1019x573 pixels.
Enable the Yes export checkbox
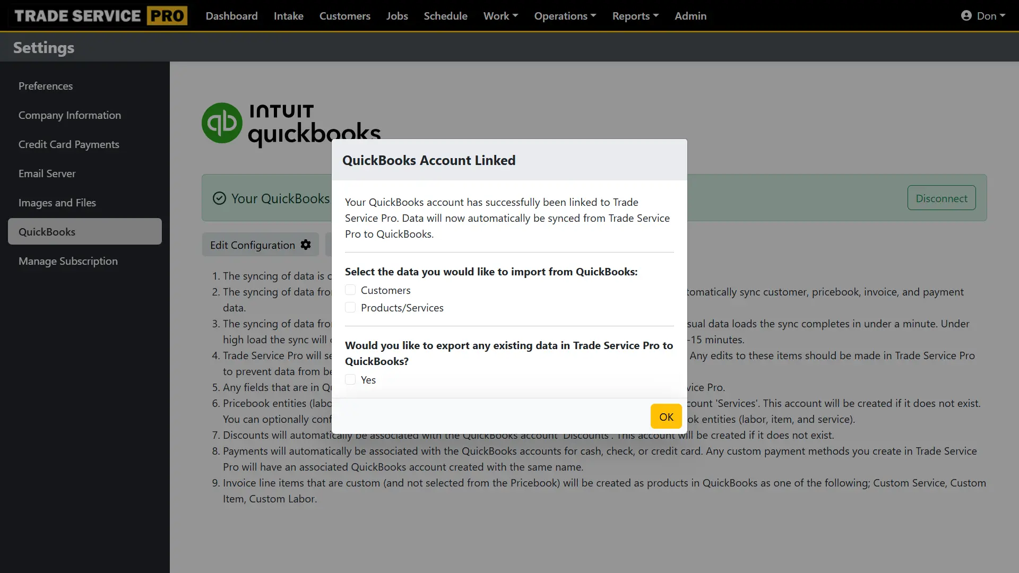pyautogui.click(x=350, y=379)
